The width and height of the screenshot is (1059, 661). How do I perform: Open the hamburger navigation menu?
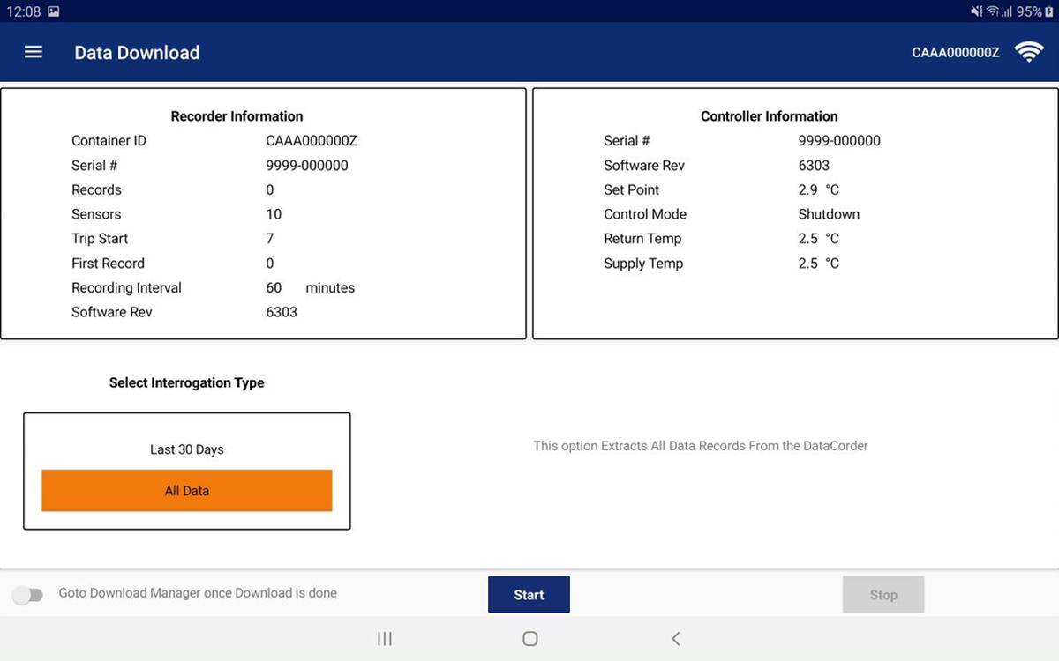[x=34, y=52]
